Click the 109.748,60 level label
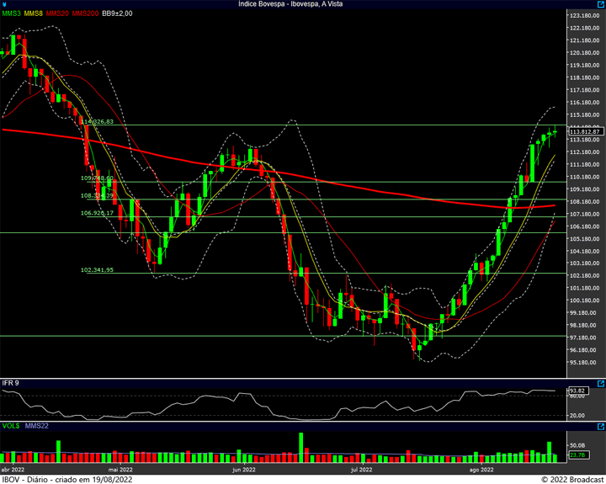 97,178
